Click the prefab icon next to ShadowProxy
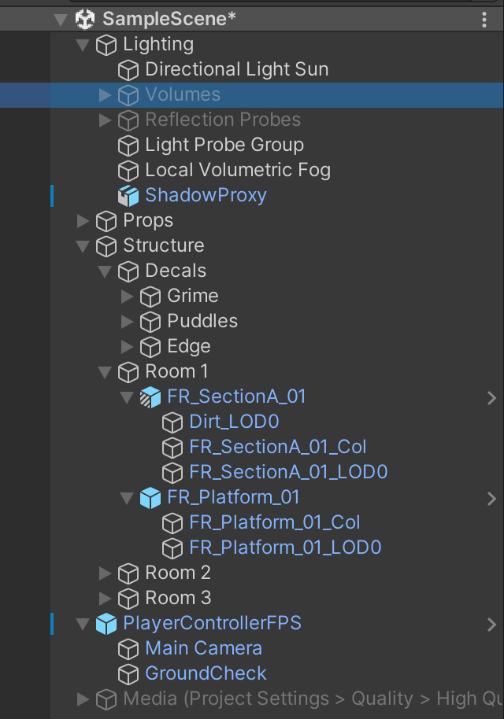 128,195
